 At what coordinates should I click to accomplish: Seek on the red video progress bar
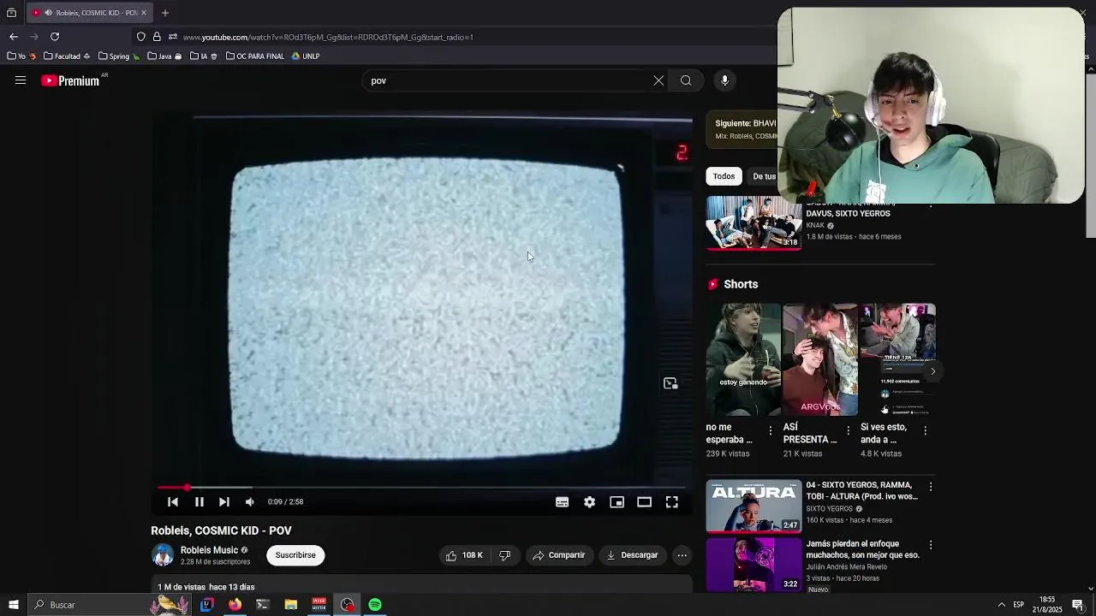tap(422, 488)
